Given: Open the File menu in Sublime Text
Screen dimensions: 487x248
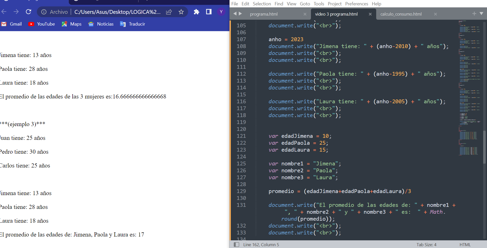Looking at the screenshot, I should (235, 4).
